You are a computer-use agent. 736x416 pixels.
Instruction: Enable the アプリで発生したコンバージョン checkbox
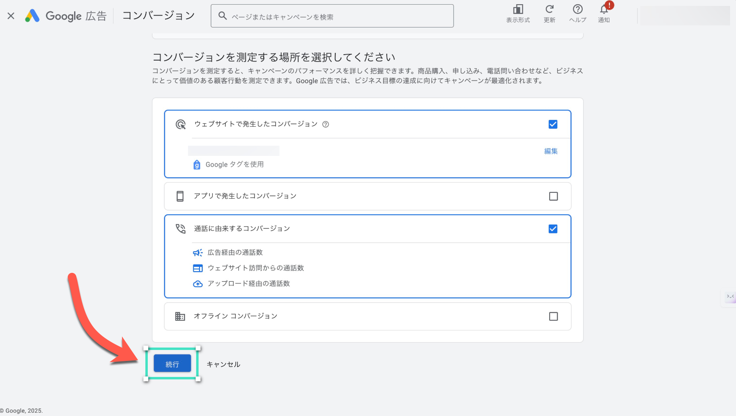coord(553,196)
